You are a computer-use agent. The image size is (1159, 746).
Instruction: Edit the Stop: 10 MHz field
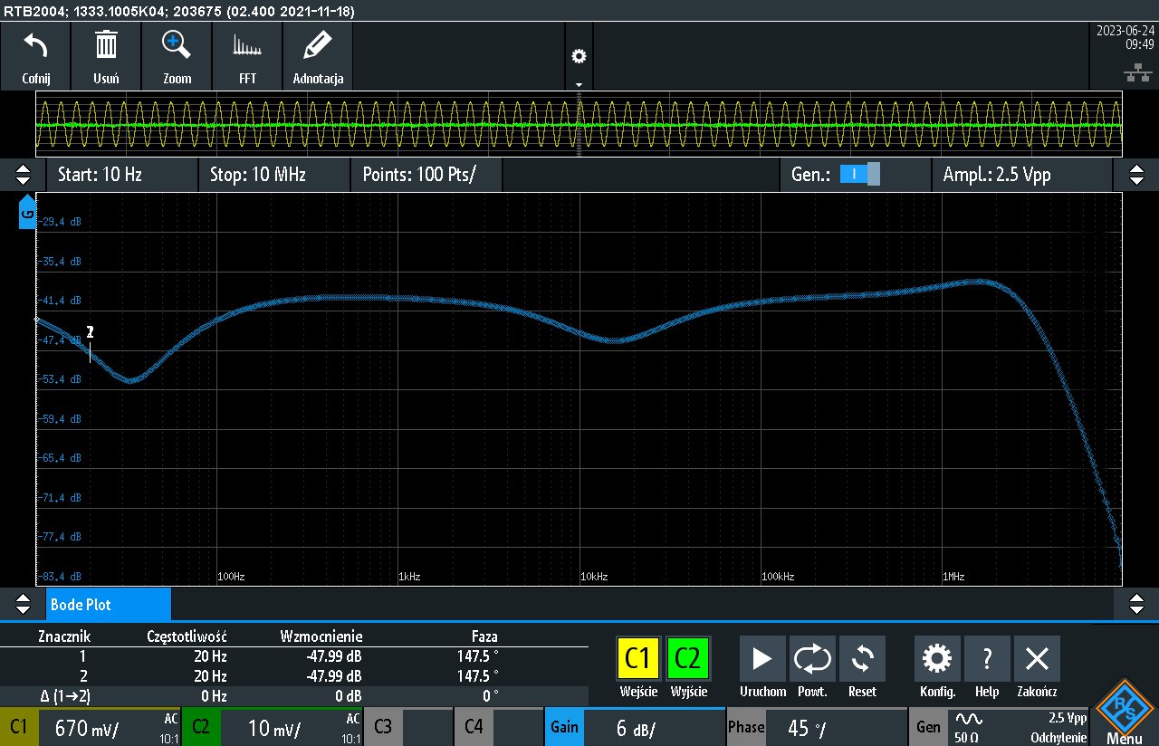tap(274, 175)
